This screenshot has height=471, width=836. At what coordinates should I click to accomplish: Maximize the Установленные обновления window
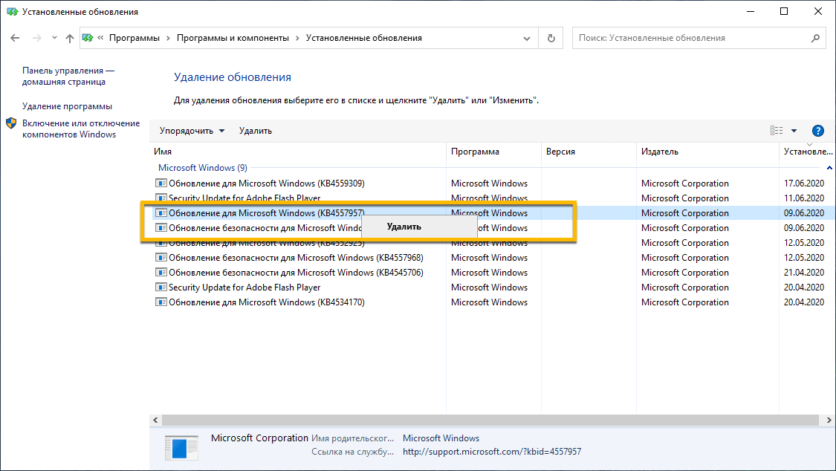pyautogui.click(x=784, y=11)
